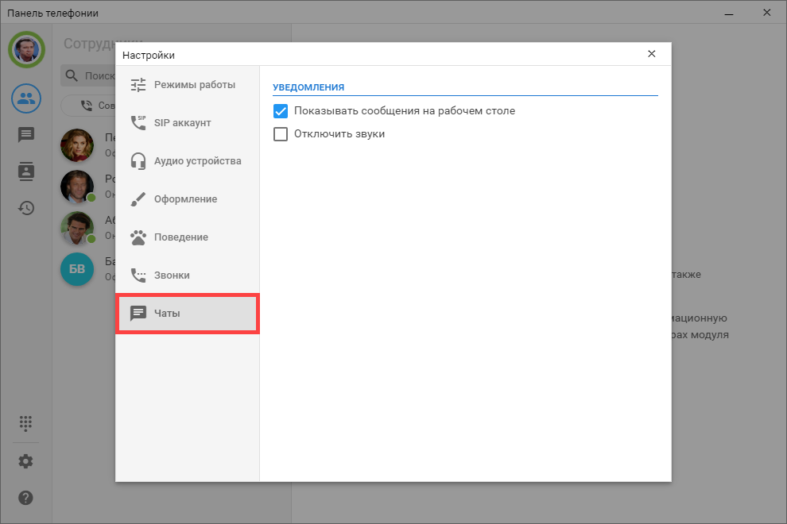Enable the Отключить звуки checkbox
The width and height of the screenshot is (787, 524).
(280, 134)
